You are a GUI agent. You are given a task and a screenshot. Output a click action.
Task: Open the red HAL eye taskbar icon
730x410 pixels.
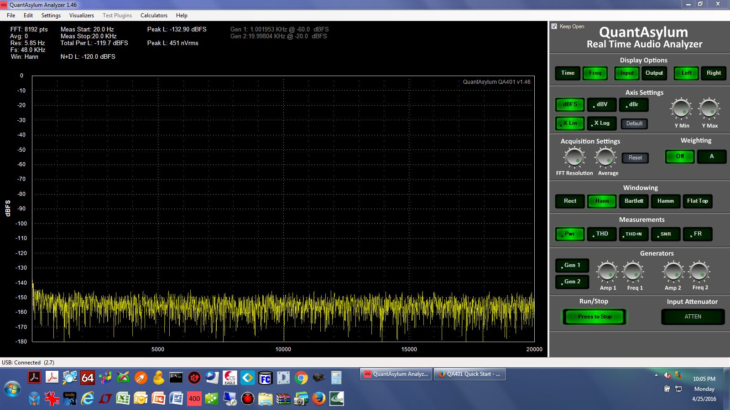[248, 399]
